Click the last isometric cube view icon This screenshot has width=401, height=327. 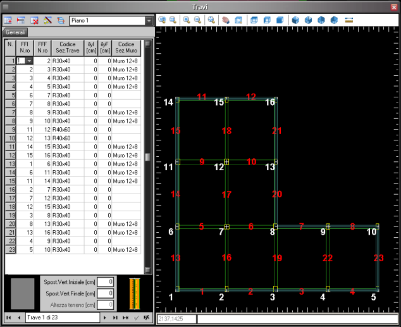coord(333,20)
